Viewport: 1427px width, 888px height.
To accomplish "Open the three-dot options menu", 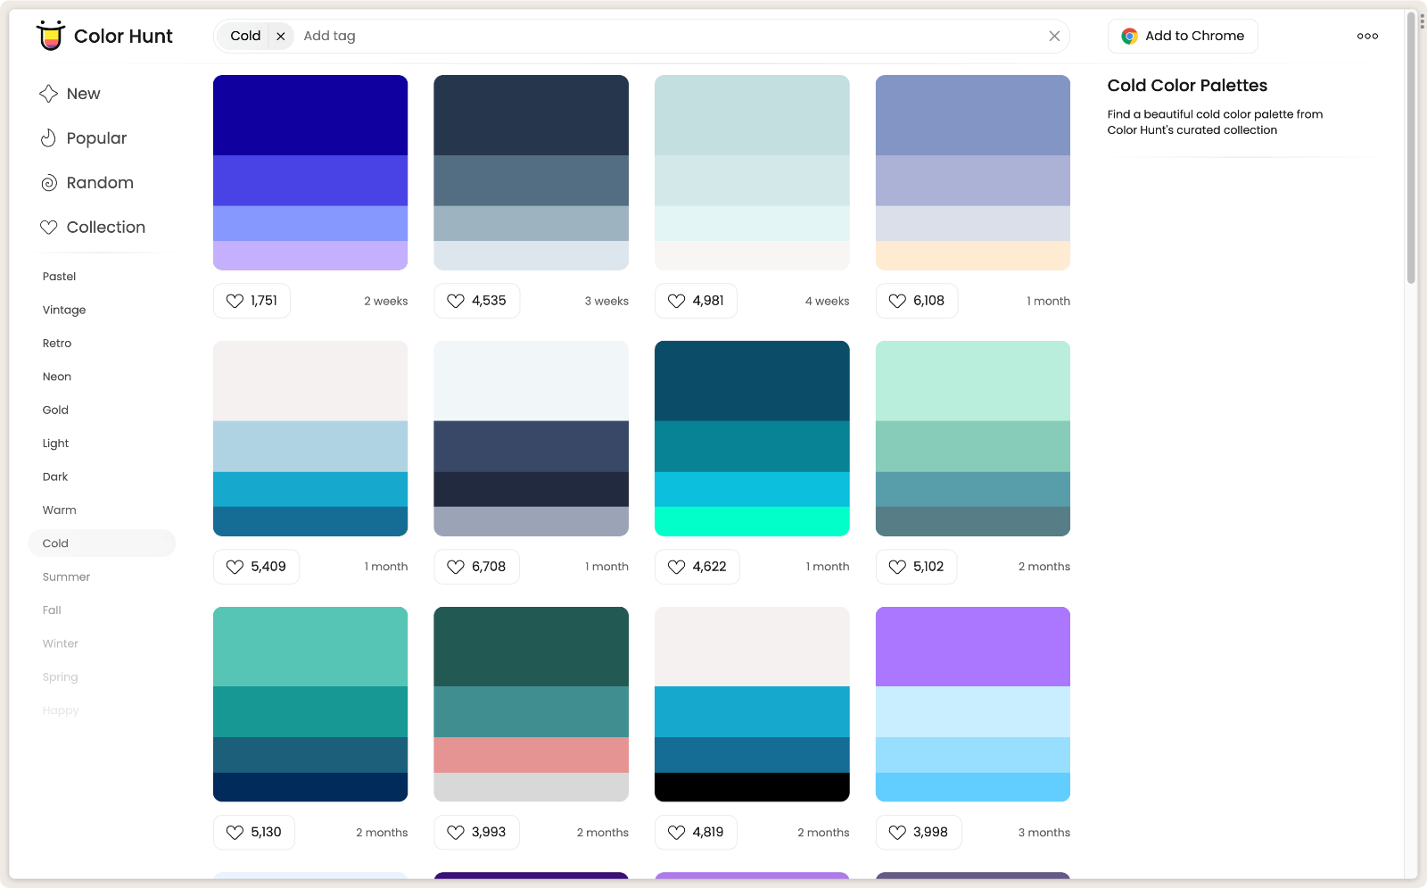I will [x=1367, y=36].
